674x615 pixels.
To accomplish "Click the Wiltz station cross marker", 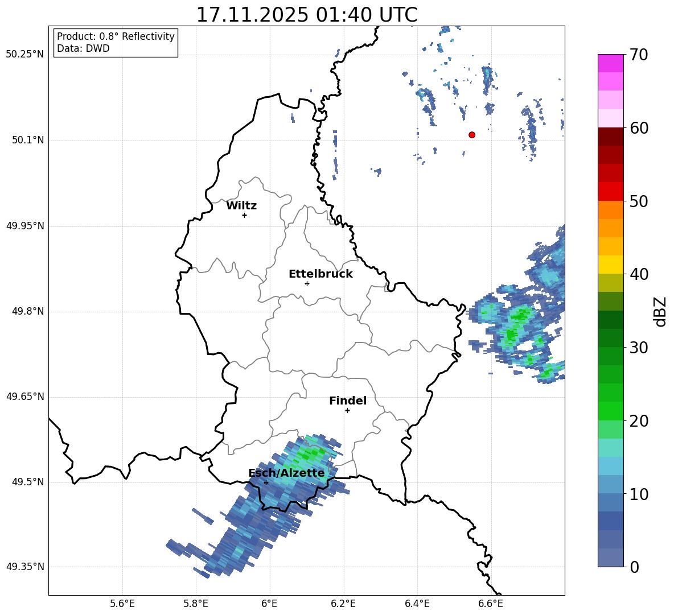I will (245, 216).
